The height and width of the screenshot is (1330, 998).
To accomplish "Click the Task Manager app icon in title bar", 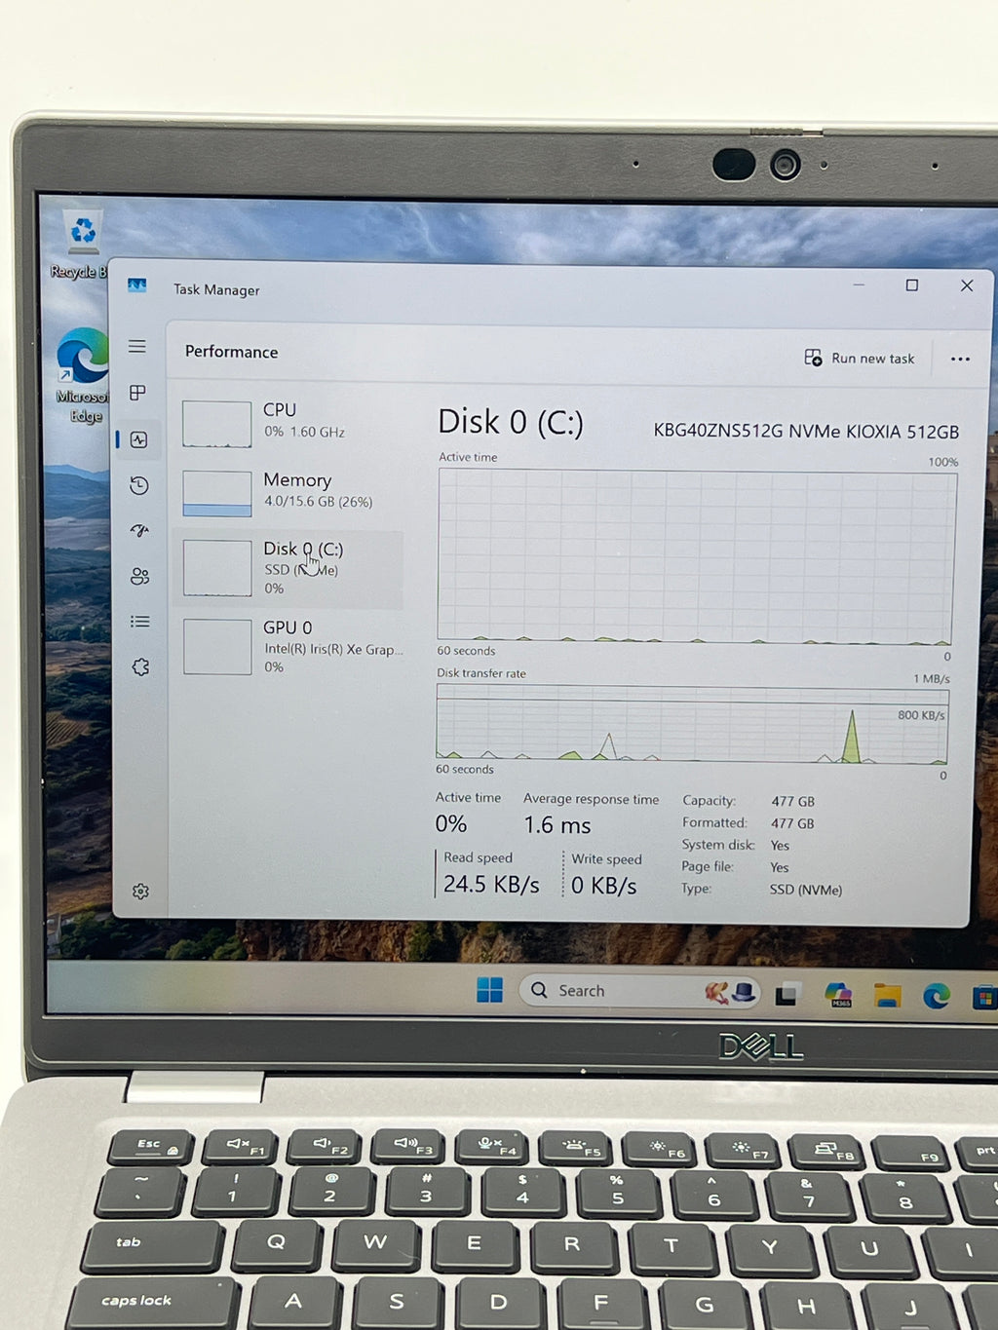I will pos(137,285).
